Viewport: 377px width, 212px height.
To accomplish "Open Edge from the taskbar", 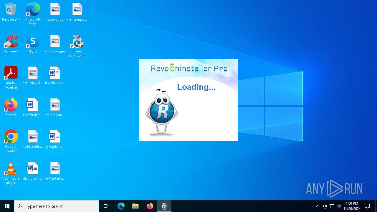I will click(x=121, y=206).
